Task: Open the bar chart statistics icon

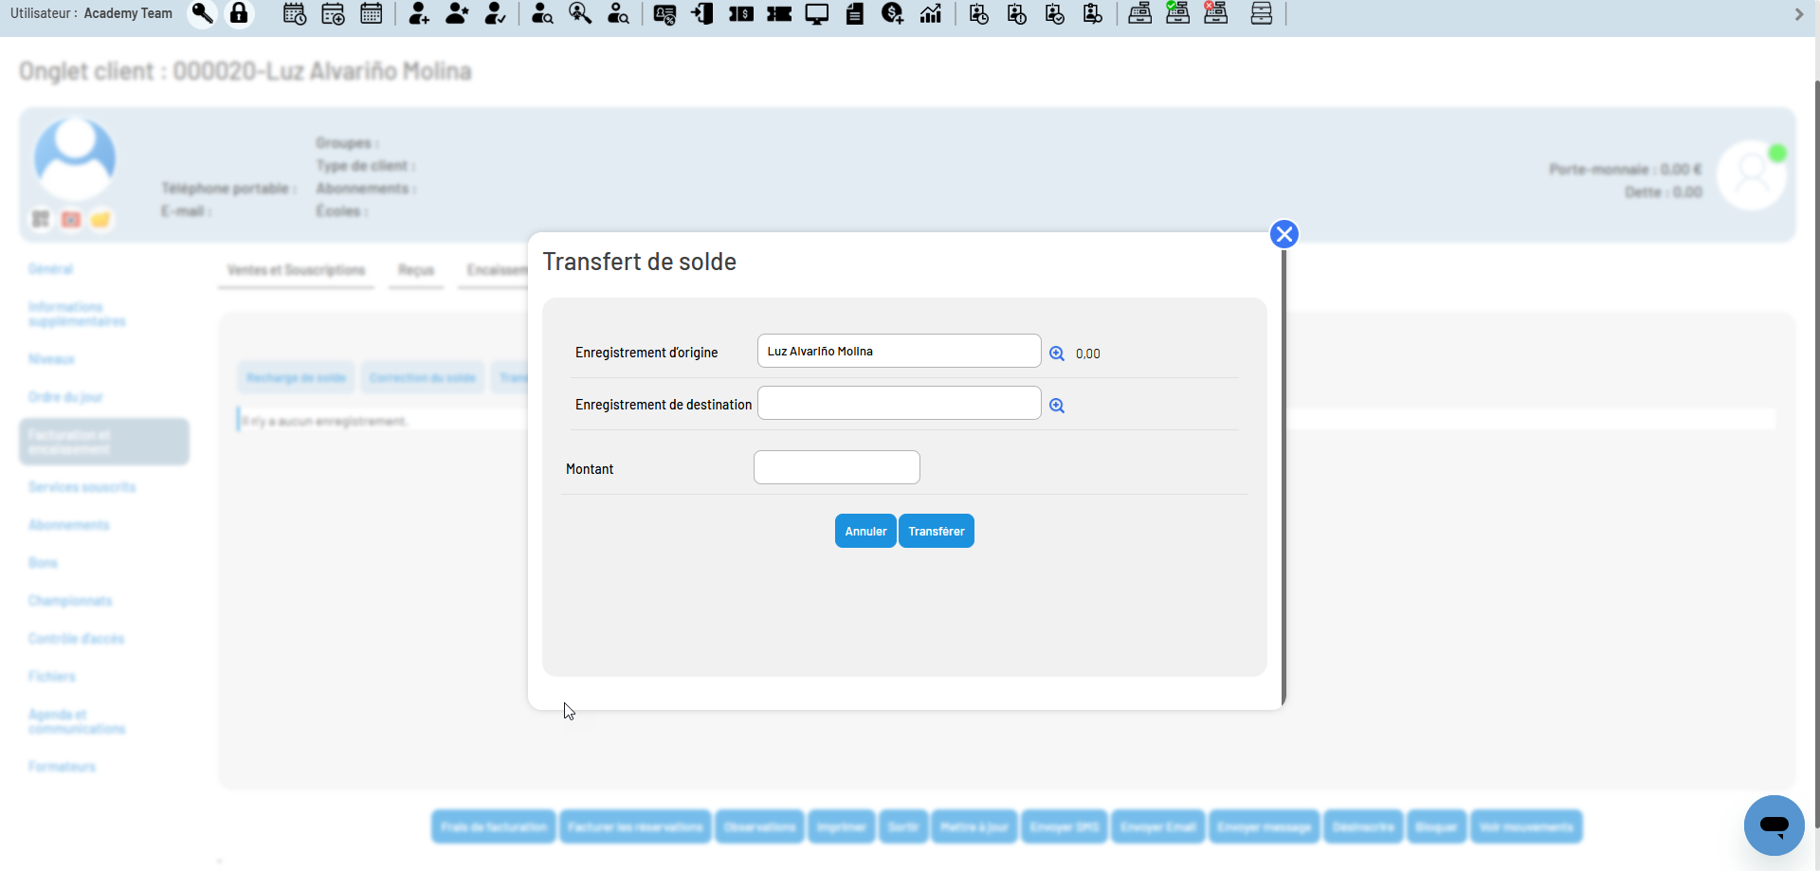Action: point(931,13)
